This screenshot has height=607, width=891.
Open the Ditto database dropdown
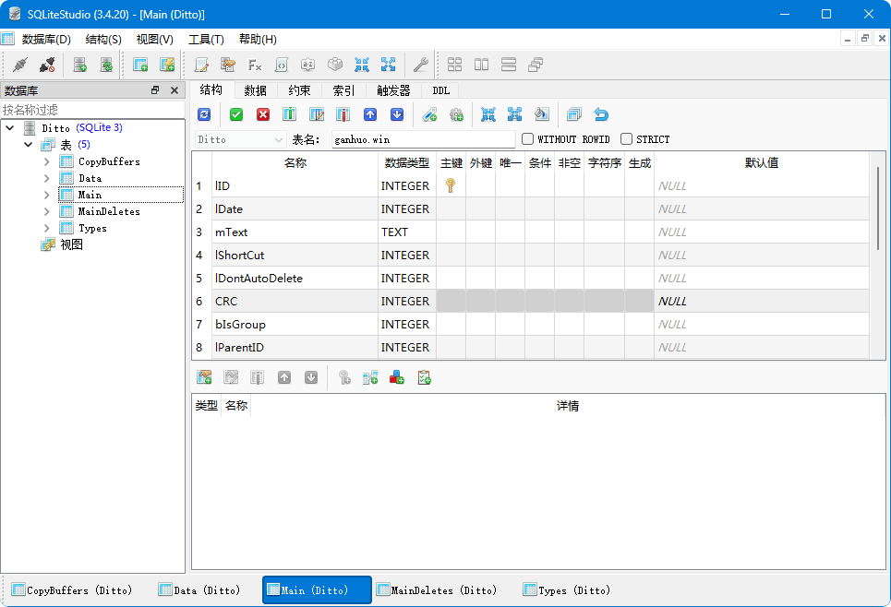(241, 139)
